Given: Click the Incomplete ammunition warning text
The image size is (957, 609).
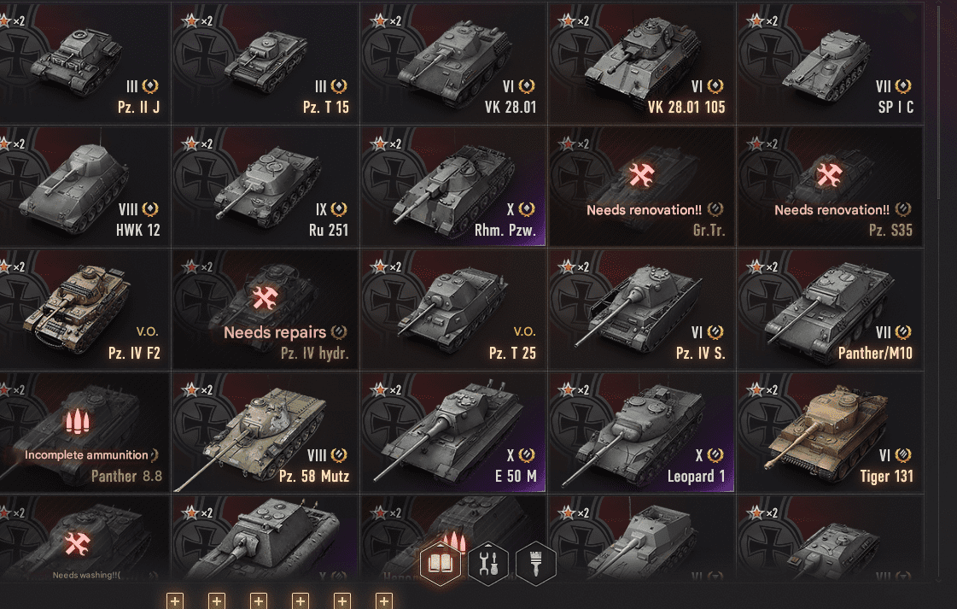Looking at the screenshot, I should [x=86, y=455].
